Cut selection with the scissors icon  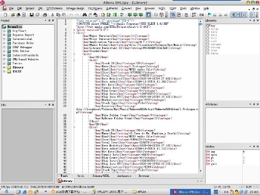click(52, 15)
